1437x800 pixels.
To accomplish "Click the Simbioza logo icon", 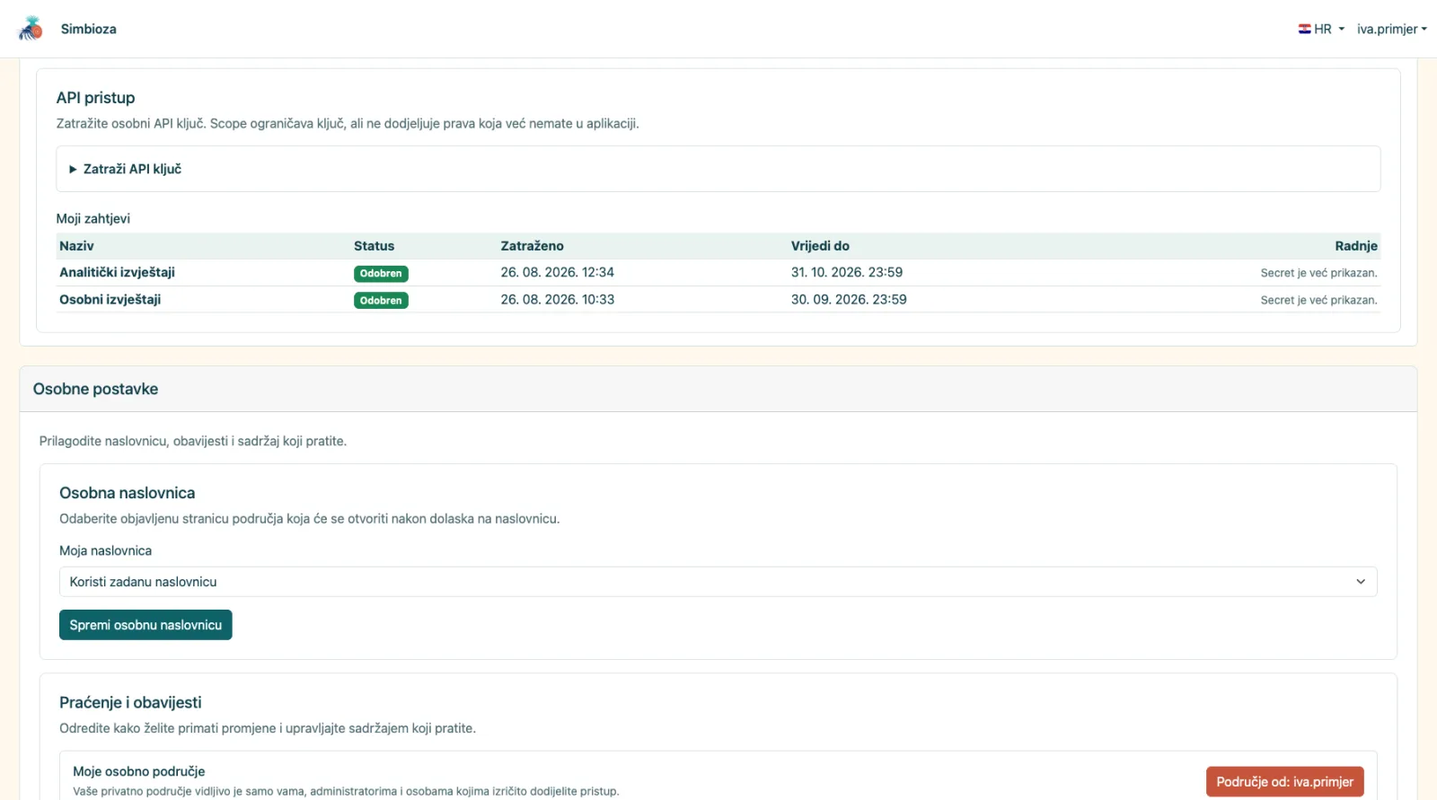I will [x=31, y=29].
